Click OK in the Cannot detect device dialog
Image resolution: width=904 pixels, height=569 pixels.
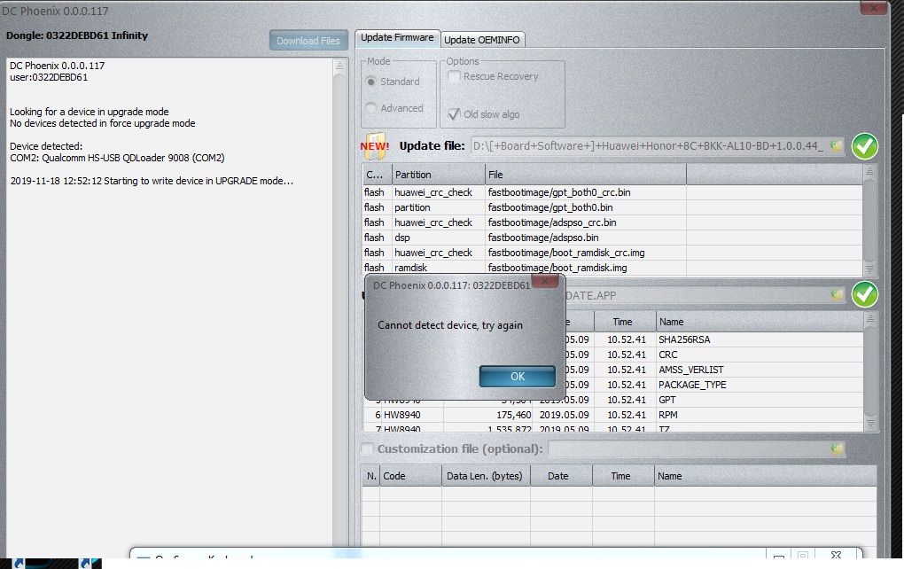(518, 377)
